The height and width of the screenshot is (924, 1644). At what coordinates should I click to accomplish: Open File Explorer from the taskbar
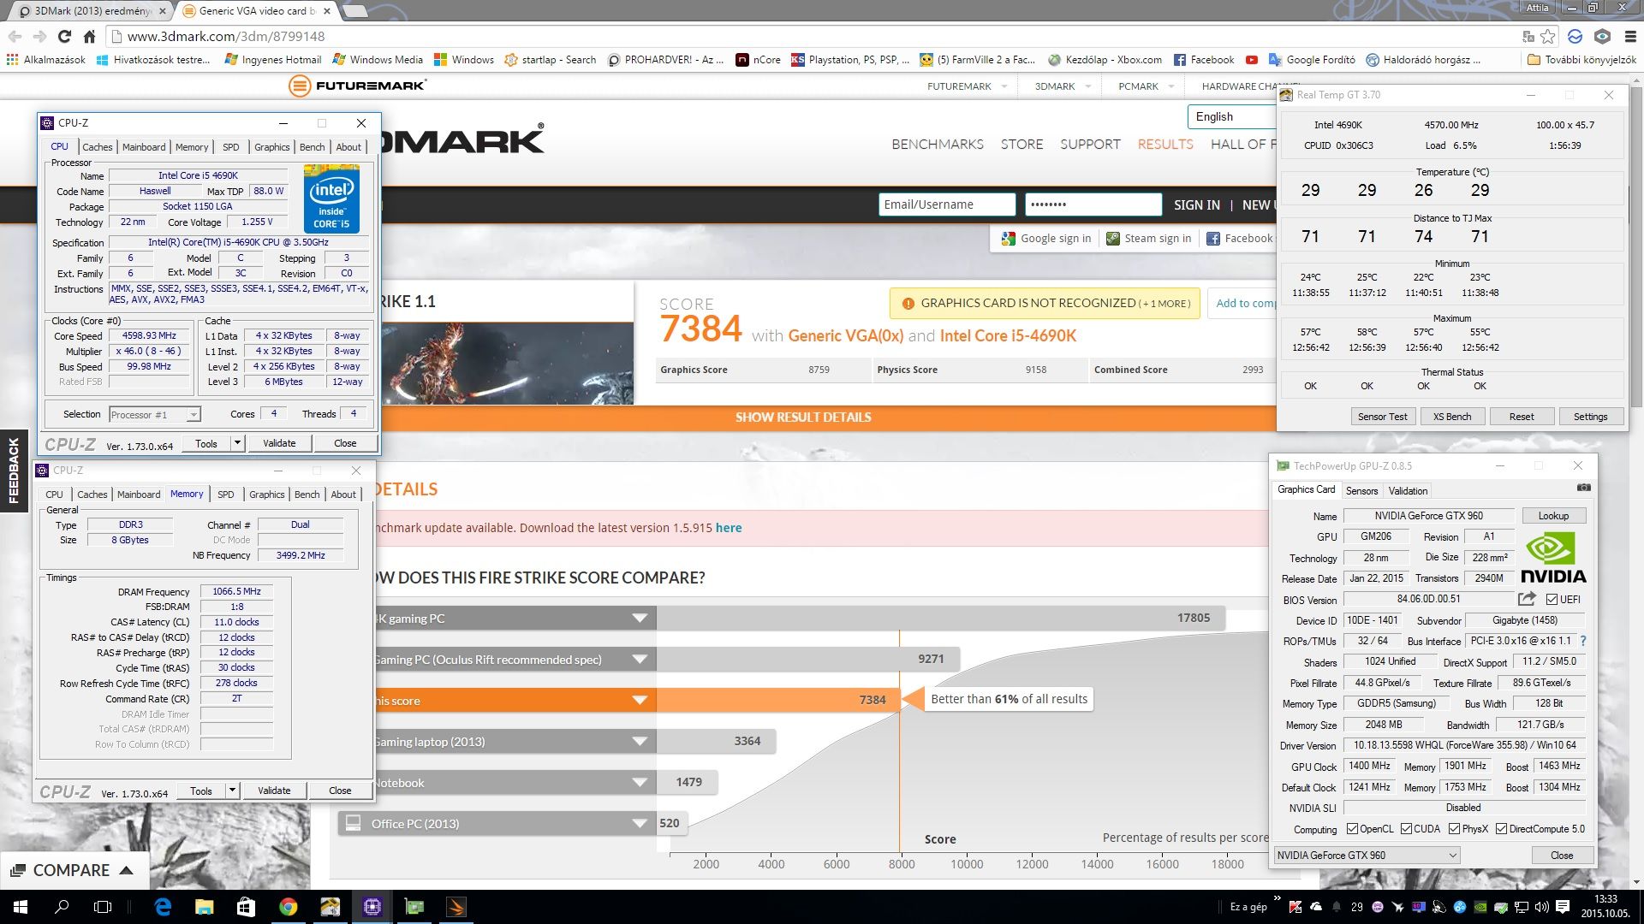coord(204,907)
